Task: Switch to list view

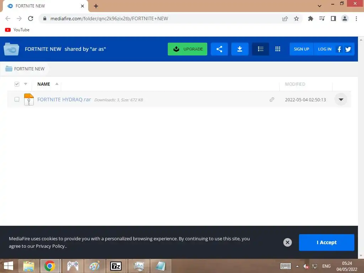Action: (x=261, y=49)
